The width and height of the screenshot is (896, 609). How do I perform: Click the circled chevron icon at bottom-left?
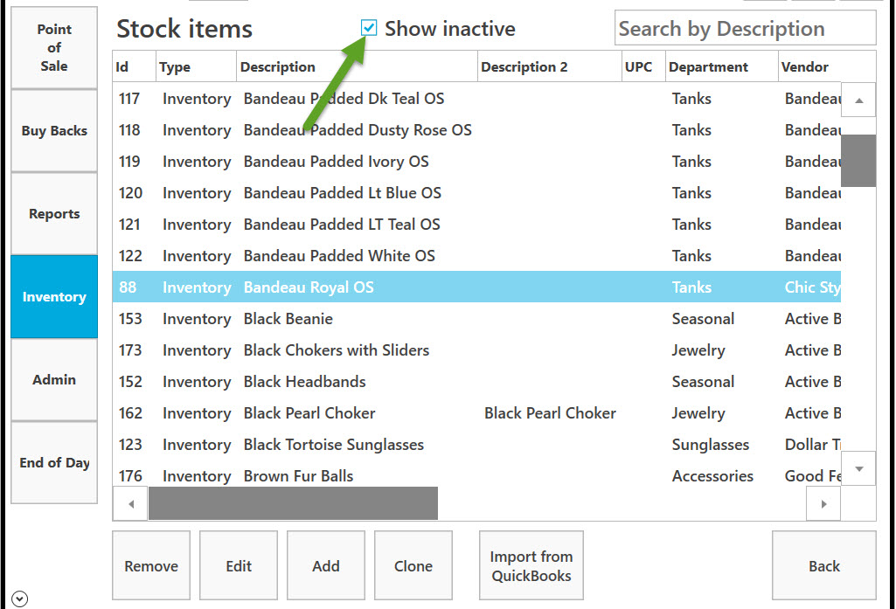click(19, 599)
